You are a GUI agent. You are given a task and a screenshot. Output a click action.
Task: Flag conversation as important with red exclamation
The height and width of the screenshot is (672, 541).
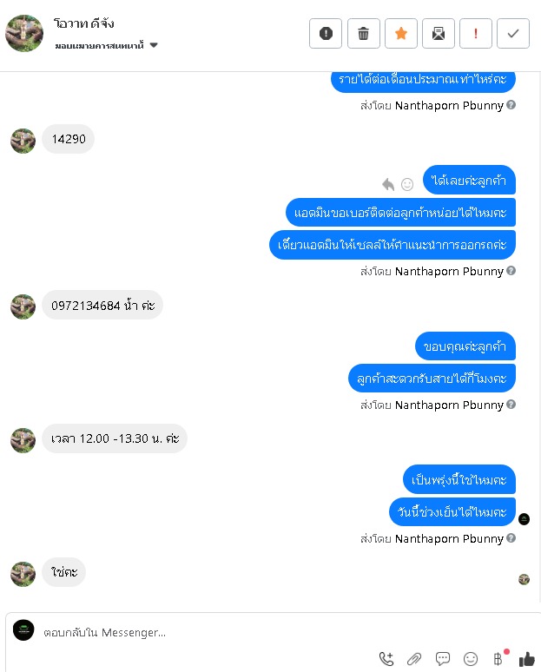pos(475,34)
